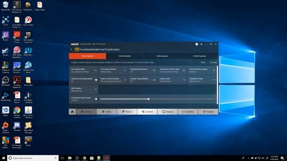The width and height of the screenshot is (287, 161).
Task: Open Task View on the taskbar
Action: point(62,158)
